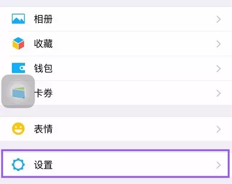Tap the blue gear settings icon
232x184 pixels.
click(x=18, y=164)
